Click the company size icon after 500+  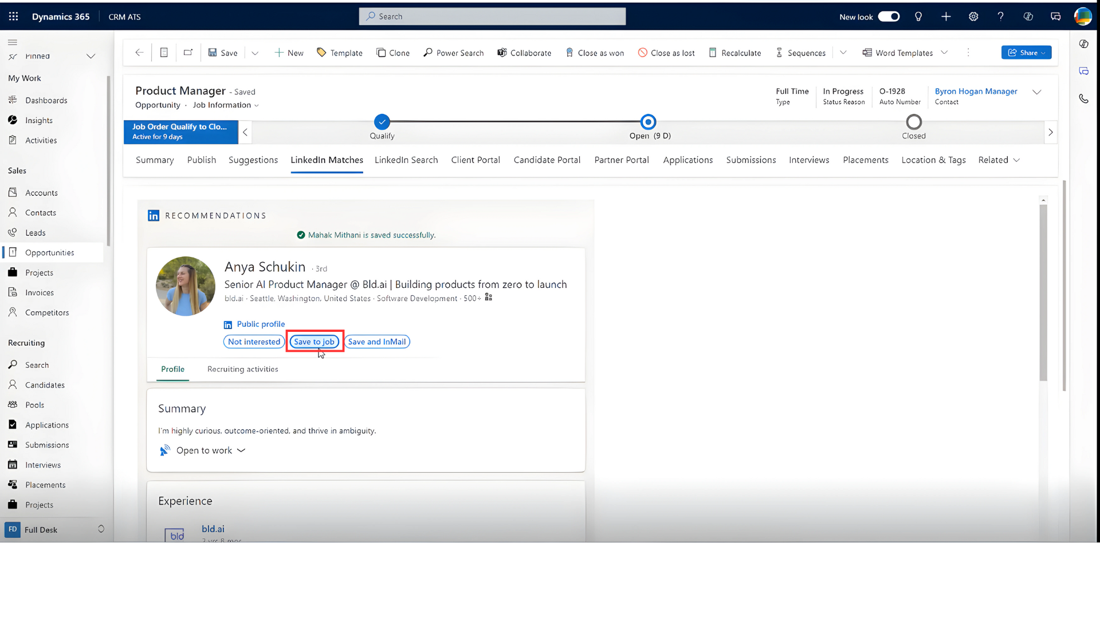point(489,298)
